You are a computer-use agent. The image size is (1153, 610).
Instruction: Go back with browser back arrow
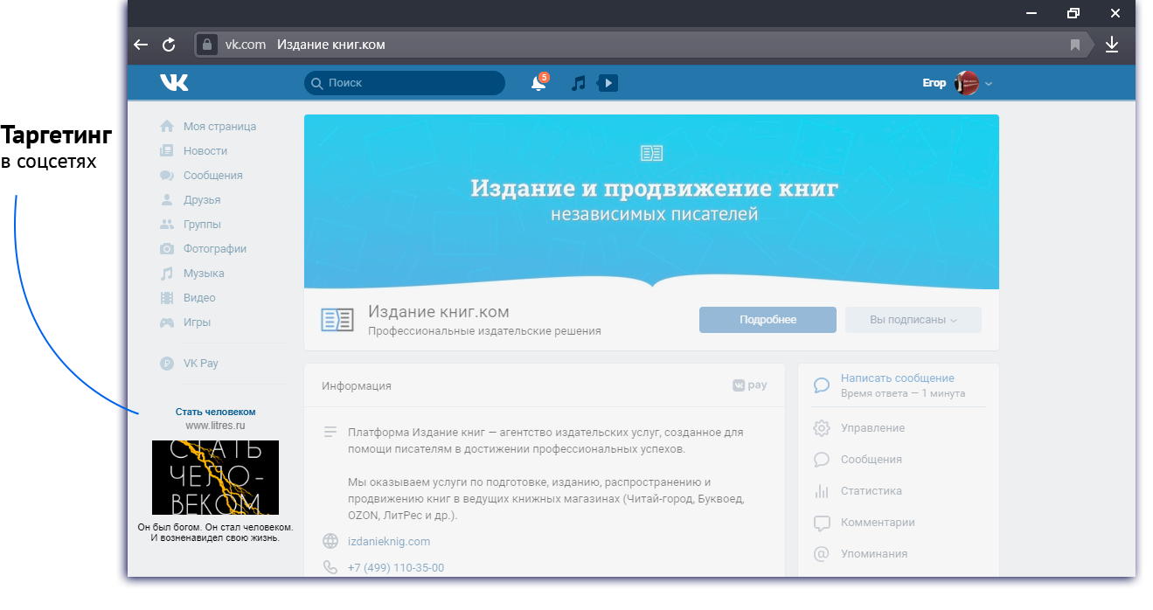[141, 45]
